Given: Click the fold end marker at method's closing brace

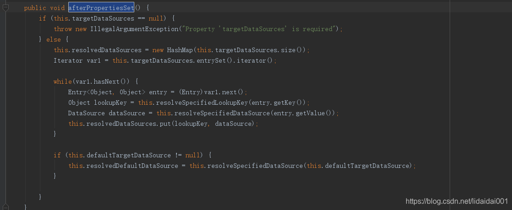Looking at the screenshot, I should coord(6,207).
